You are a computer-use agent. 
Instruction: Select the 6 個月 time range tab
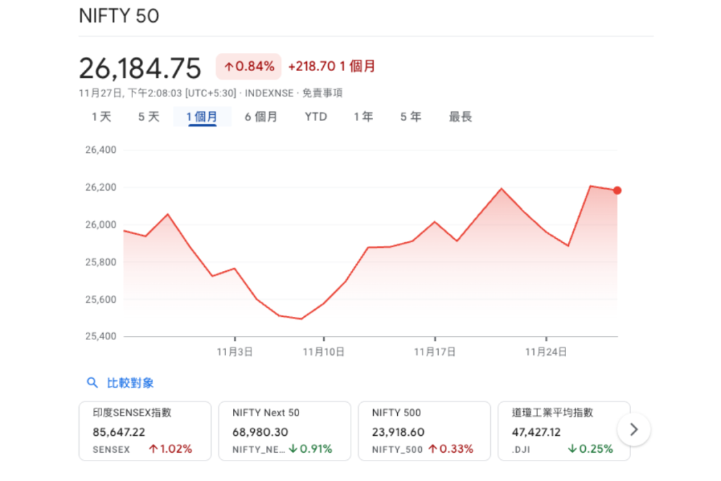click(261, 117)
